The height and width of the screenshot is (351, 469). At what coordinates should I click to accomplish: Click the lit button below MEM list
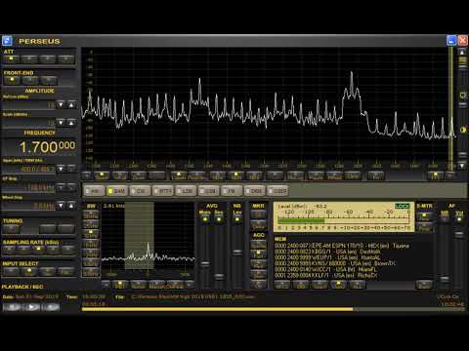coord(339,285)
